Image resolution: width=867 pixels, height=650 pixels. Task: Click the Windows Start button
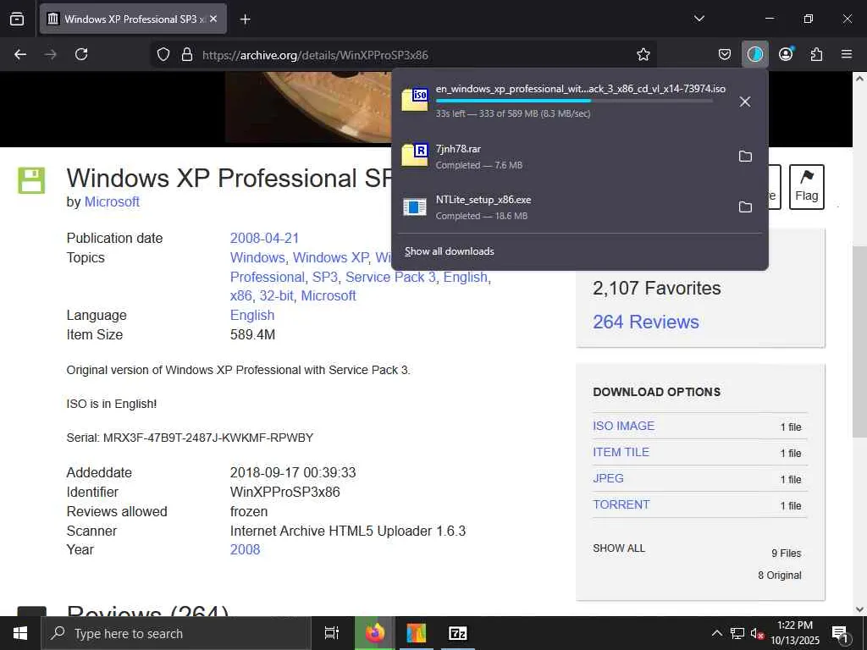click(x=20, y=633)
